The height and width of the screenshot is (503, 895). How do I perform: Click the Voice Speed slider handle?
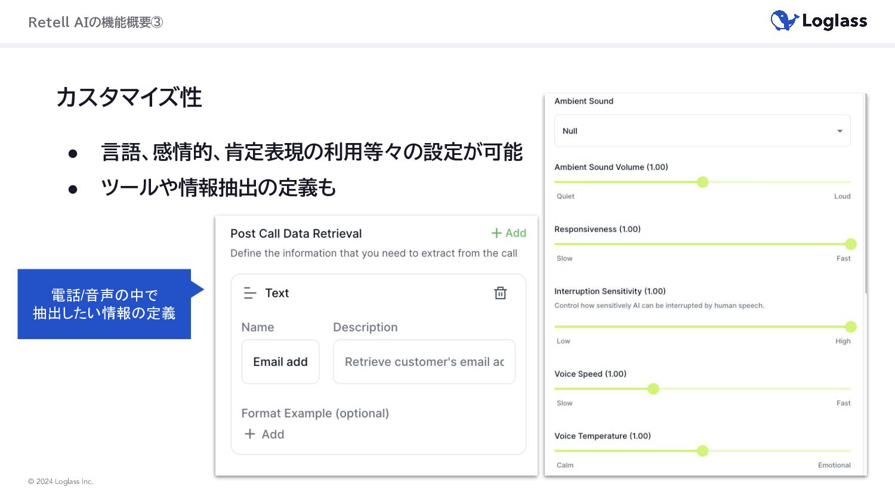653,389
